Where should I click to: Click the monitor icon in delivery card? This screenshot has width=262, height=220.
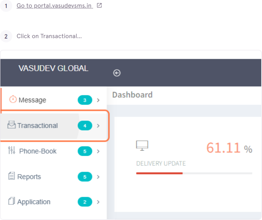pos(142,145)
